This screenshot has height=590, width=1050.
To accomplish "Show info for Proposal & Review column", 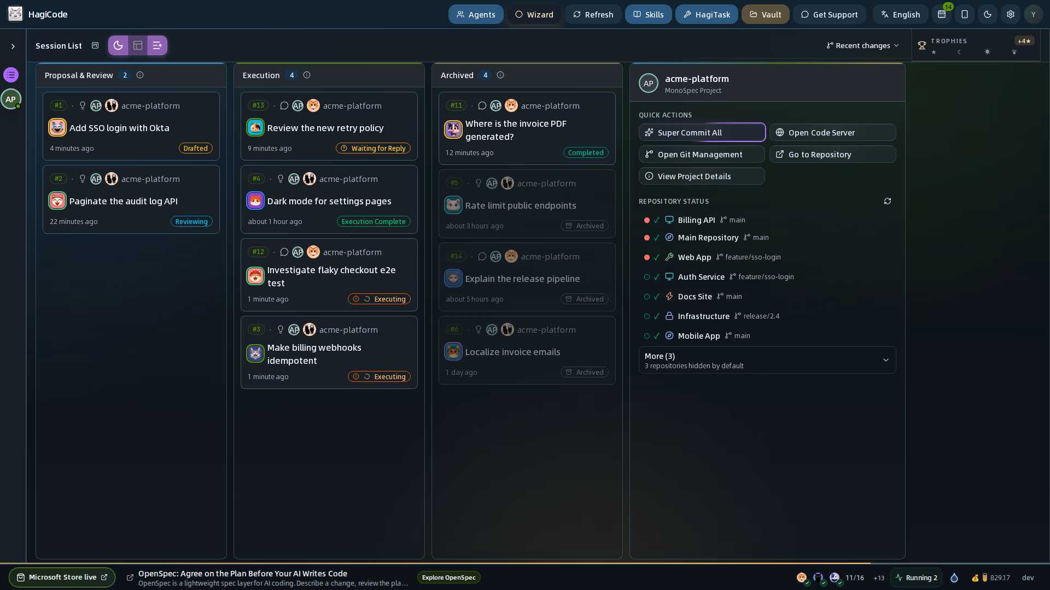I will pyautogui.click(x=140, y=75).
